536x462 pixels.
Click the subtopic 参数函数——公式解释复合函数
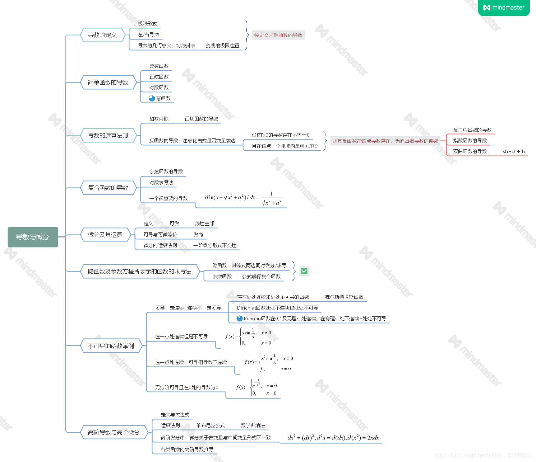pyautogui.click(x=247, y=277)
